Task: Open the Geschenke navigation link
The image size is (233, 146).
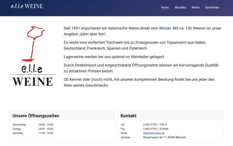Action: coord(212,7)
